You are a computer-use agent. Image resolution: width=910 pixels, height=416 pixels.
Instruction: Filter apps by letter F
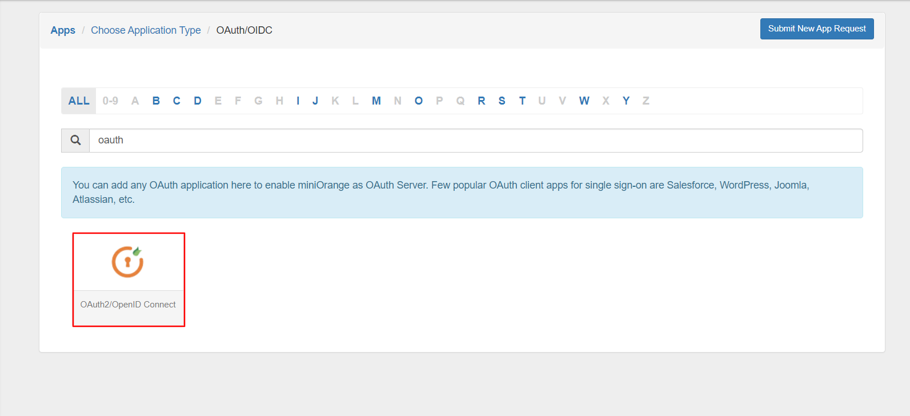pyautogui.click(x=238, y=101)
